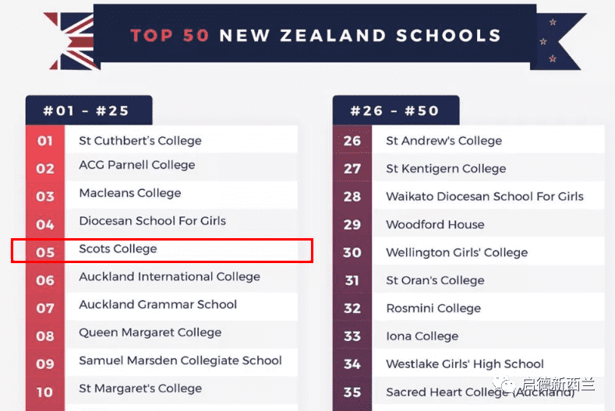This screenshot has height=411, width=615.
Task: Click Waikato Diocesan School For Girls
Action: tap(484, 197)
